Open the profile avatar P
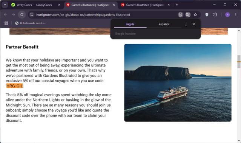The width and height of the screenshot is (241, 143). (x=227, y=15)
